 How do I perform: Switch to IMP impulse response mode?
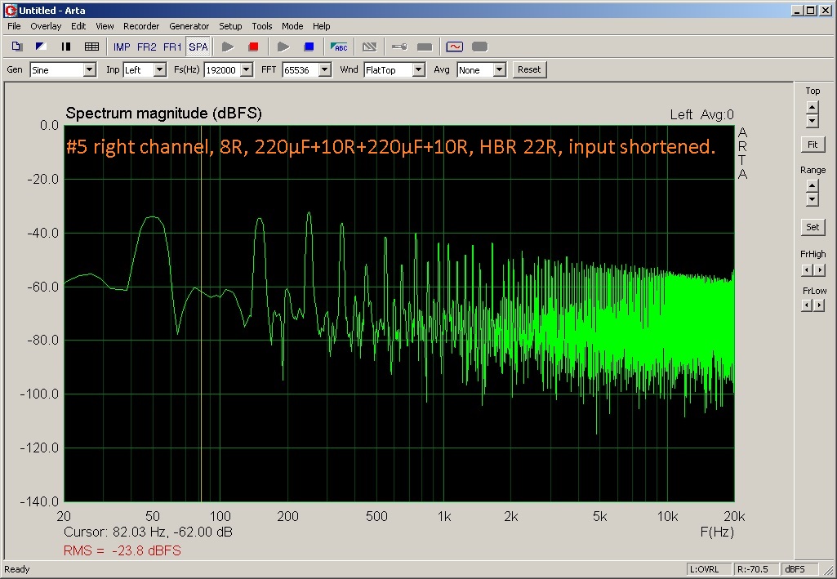[122, 47]
